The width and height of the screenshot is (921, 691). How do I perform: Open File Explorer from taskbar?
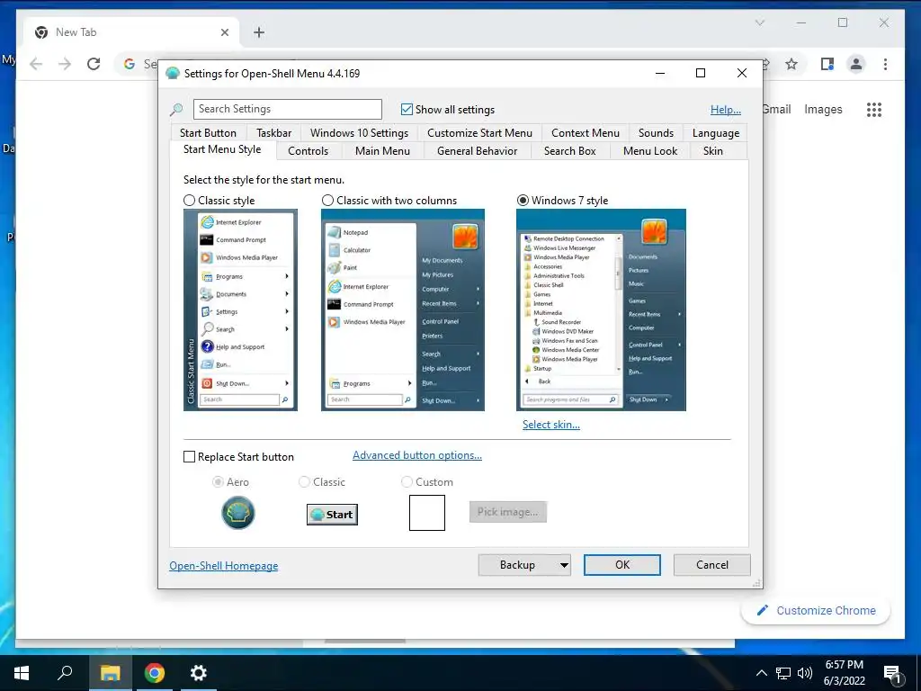coord(110,673)
